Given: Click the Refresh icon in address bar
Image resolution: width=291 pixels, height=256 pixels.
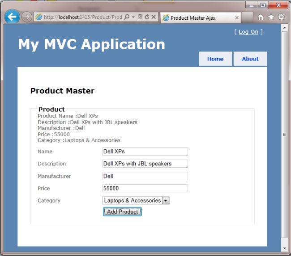Looking at the screenshot, I should click(x=147, y=17).
